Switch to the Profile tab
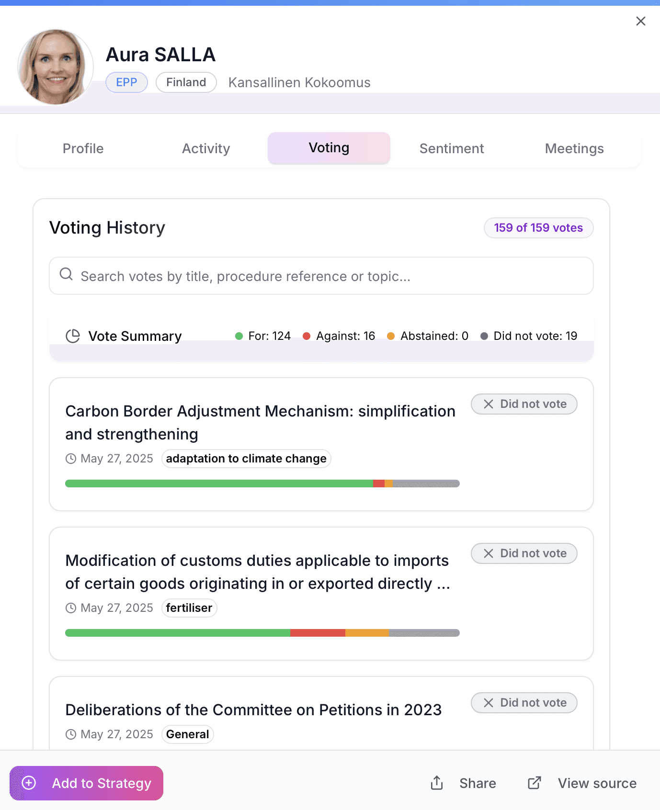This screenshot has height=810, width=660. pos(83,148)
